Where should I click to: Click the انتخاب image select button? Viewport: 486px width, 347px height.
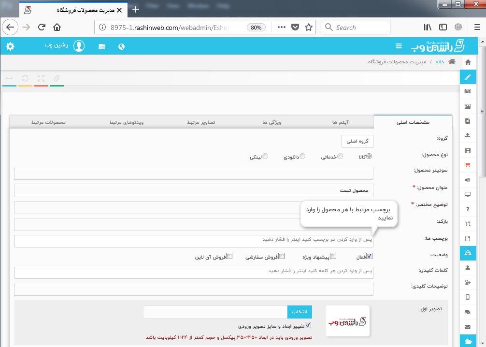coord(300,312)
